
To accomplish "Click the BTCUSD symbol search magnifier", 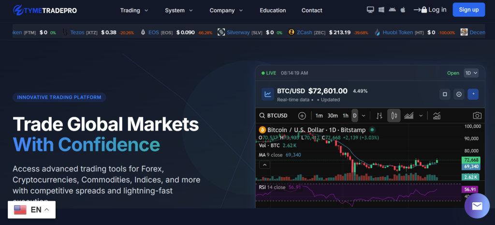I will [262, 116].
